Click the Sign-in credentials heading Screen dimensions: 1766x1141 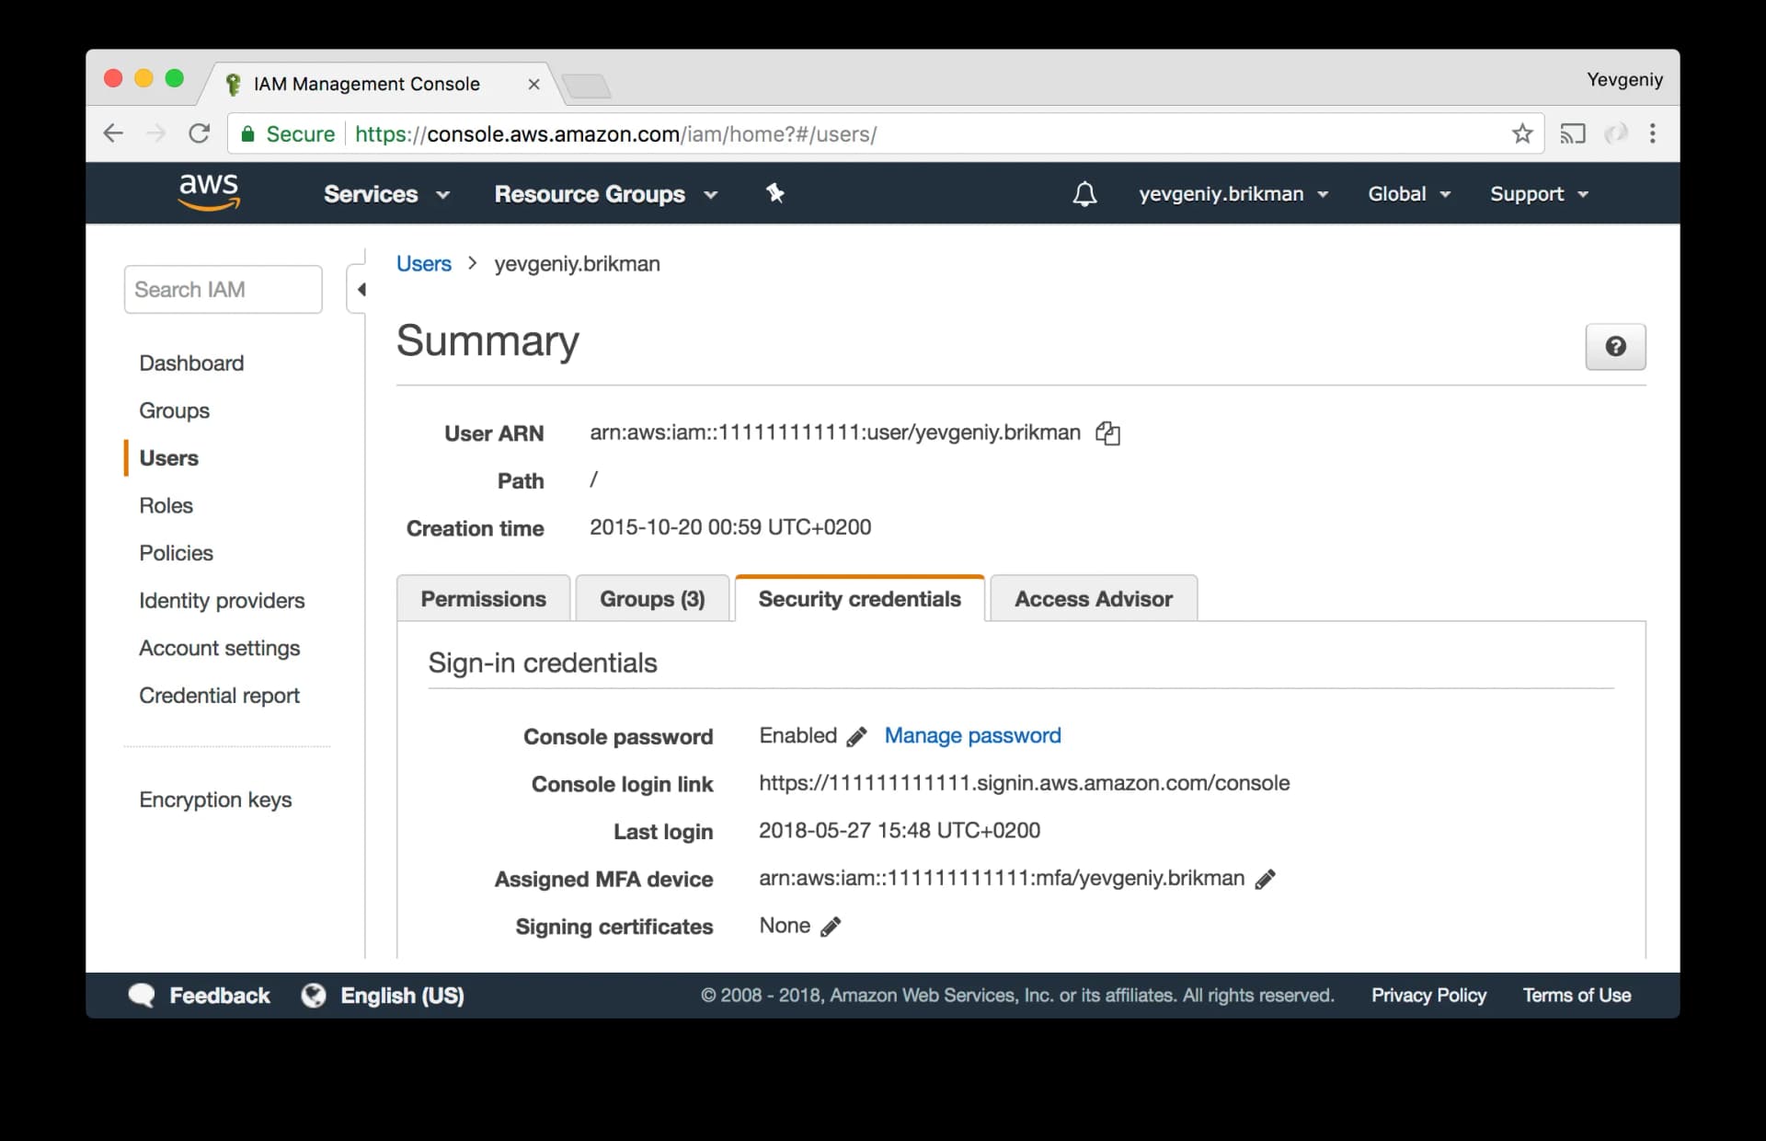point(543,663)
